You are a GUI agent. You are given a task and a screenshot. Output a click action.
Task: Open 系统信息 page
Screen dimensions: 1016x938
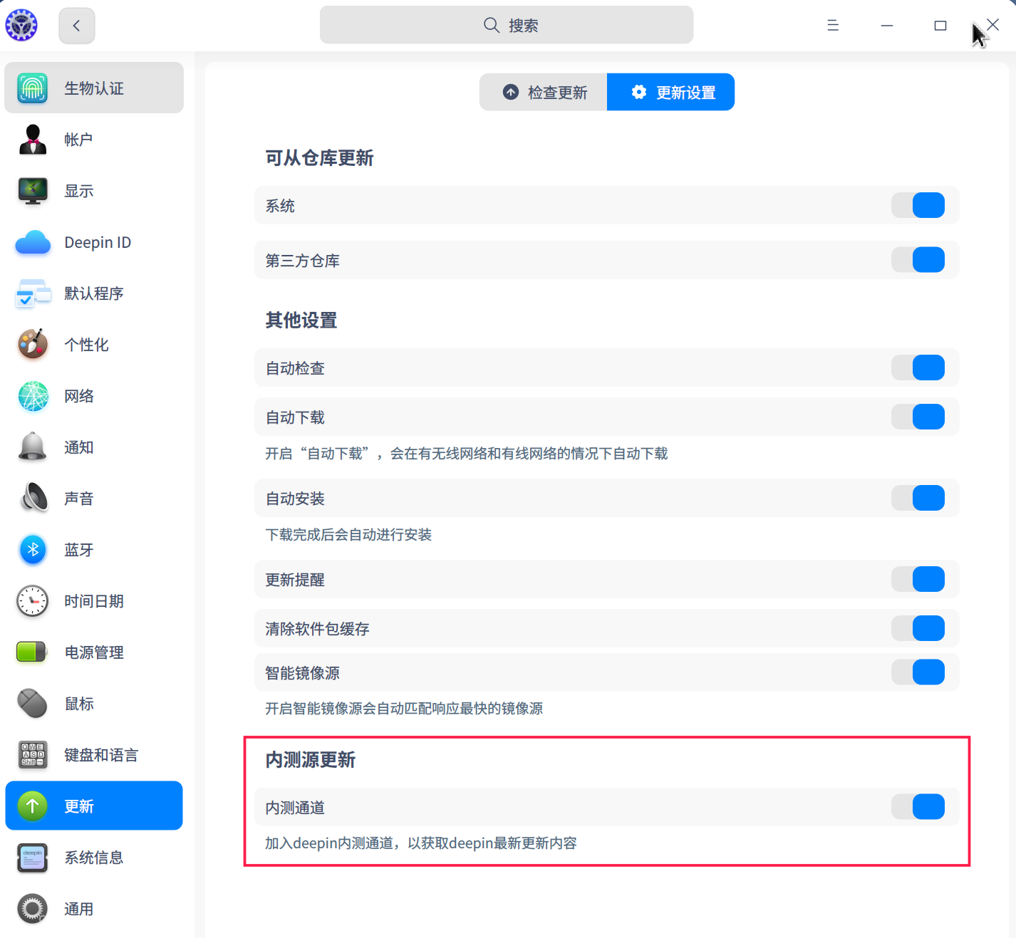tap(94, 858)
